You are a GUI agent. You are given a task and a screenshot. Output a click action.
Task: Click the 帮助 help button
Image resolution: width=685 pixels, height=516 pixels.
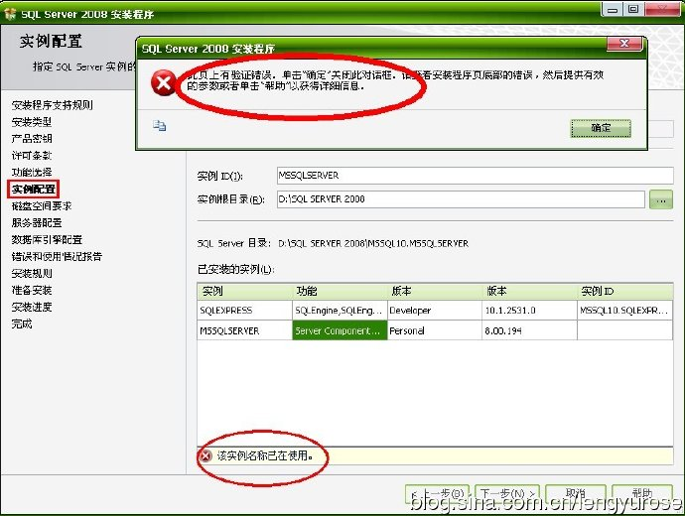(641, 494)
